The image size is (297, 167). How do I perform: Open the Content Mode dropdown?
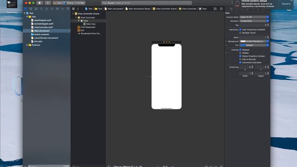(254, 17)
